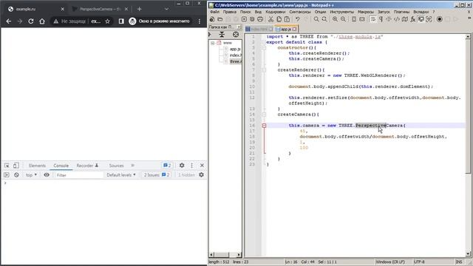Select index.html in the folder tree
This screenshot has width=473, height=266.
tap(235, 55)
